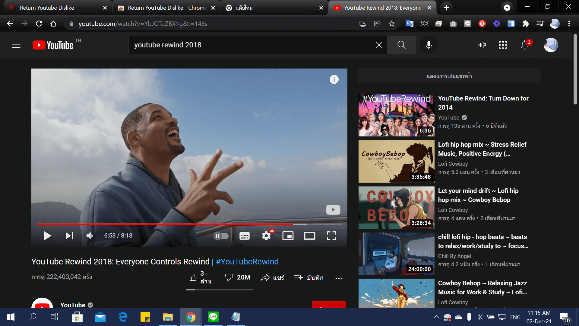Save video with บันทึก button
This screenshot has width=579, height=326.
click(x=308, y=277)
